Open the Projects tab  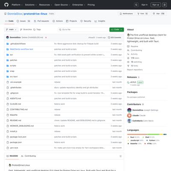point(71,21)
